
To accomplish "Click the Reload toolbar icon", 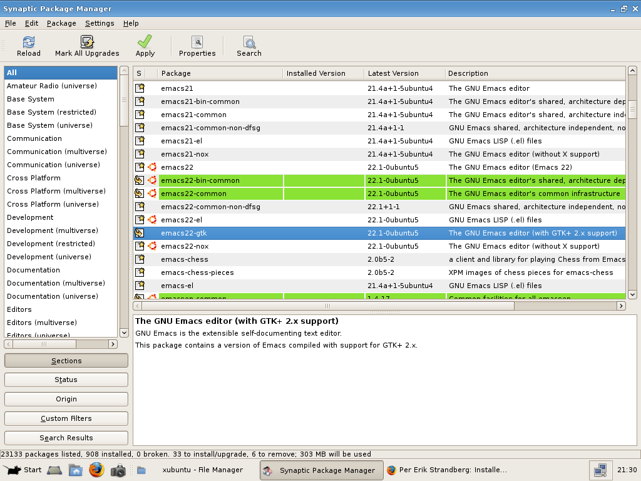I will [x=29, y=42].
